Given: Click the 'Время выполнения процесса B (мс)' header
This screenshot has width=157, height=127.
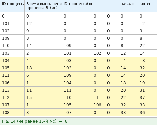Looking at the screenshot, I should (x=43, y=6).
